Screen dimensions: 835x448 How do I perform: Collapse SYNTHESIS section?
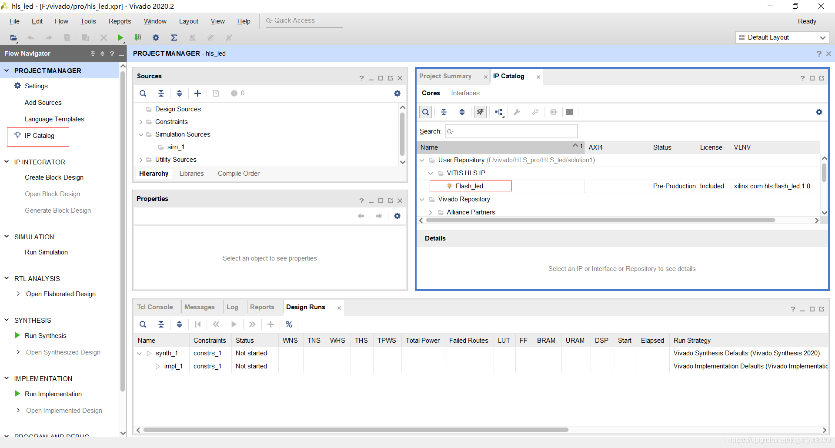[7, 320]
